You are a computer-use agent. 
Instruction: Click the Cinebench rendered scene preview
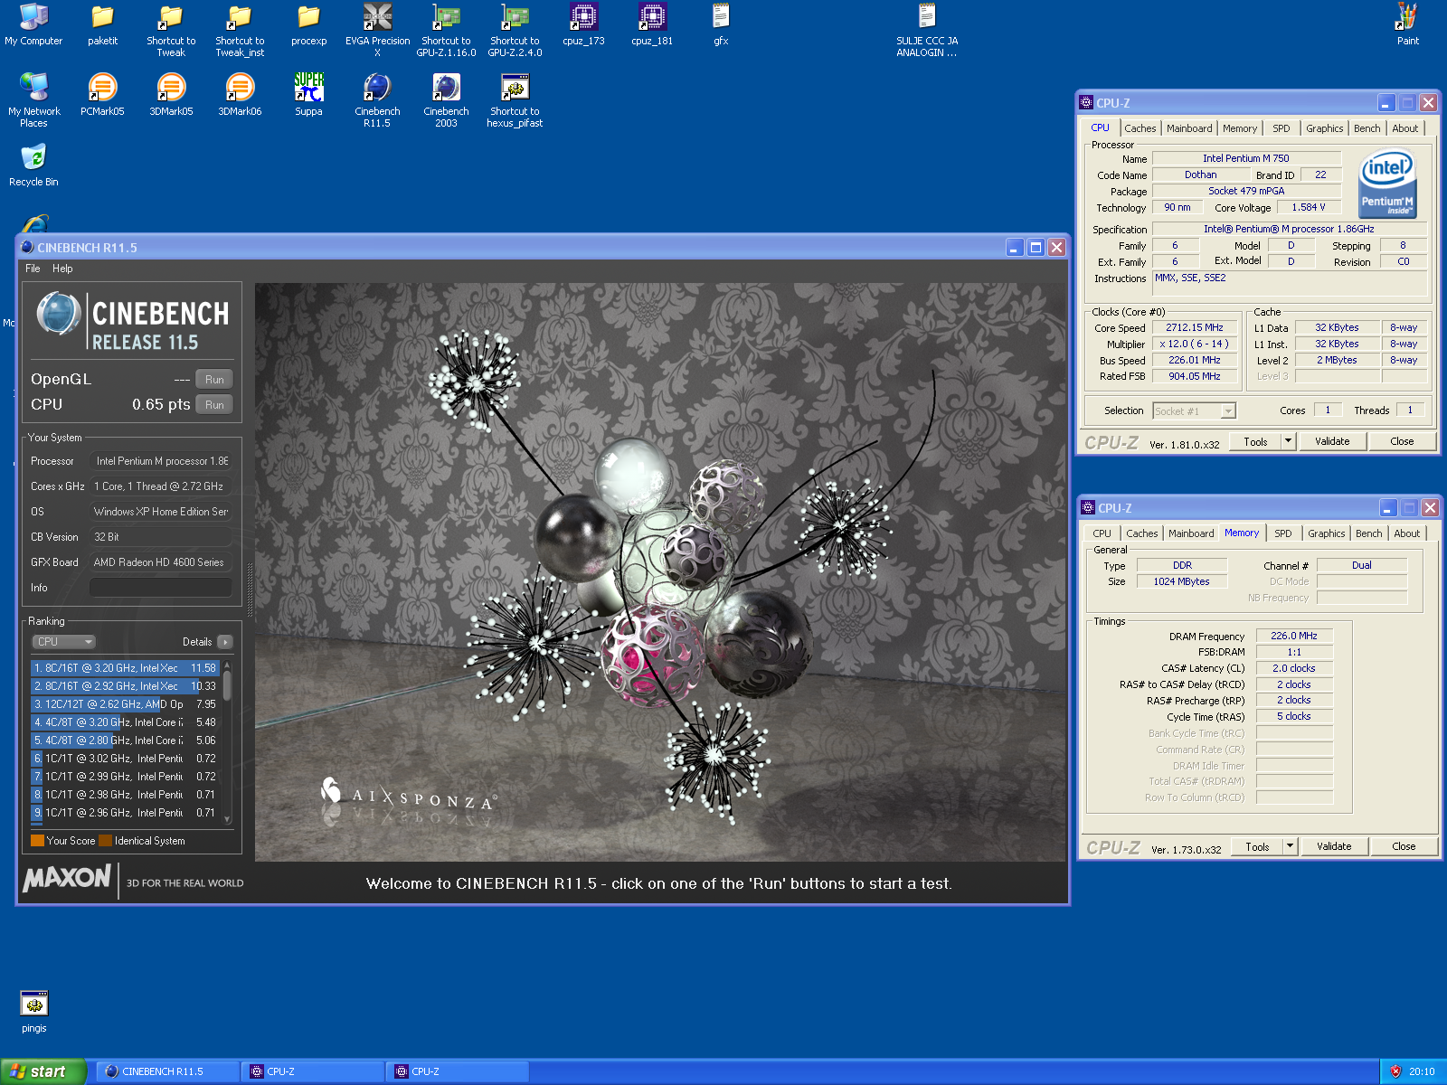660,572
